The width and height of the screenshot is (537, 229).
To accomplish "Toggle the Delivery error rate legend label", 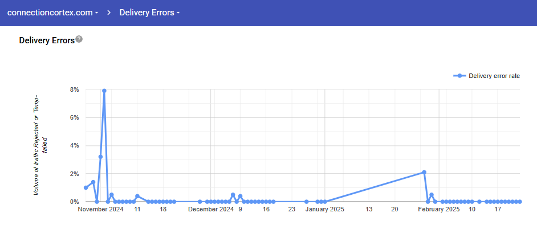I will point(494,76).
